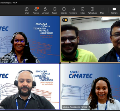Click the Clarissa Nascimento Pereira name label
The image size is (120, 111).
click(x=75, y=107)
